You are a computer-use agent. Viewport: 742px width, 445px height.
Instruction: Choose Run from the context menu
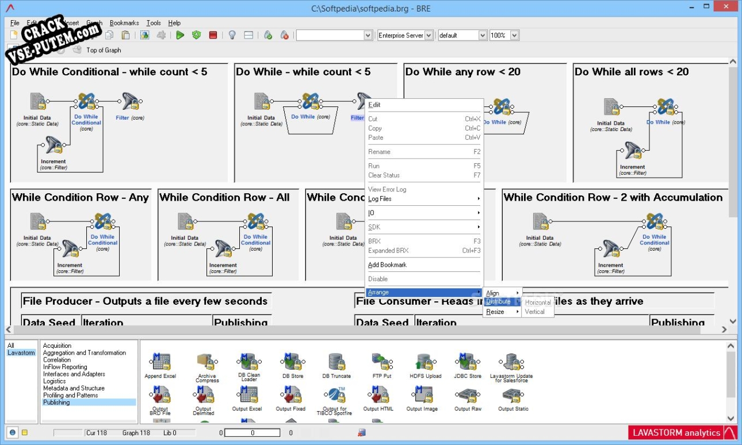tap(374, 166)
